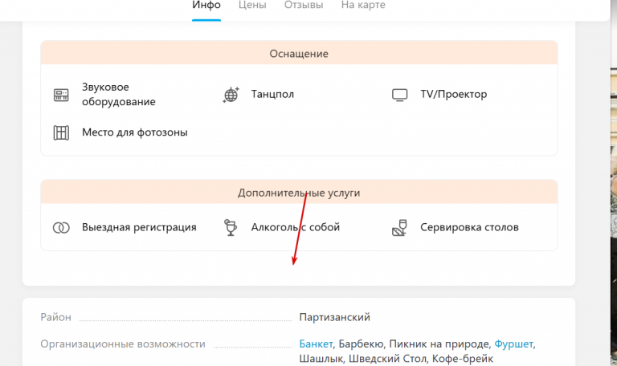Click the Оснащение section header
This screenshot has width=617, height=366.
tap(299, 54)
